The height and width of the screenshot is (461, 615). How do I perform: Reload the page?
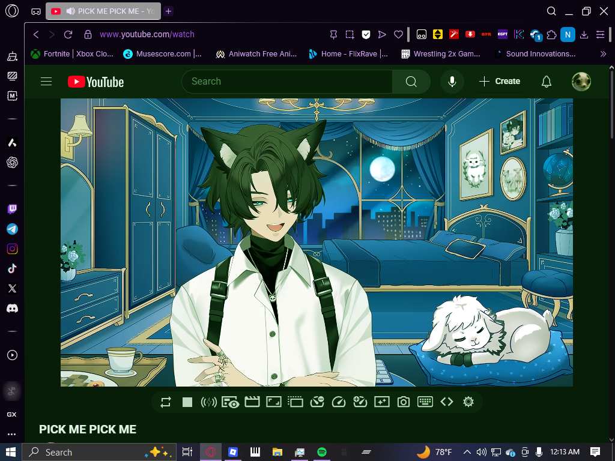click(68, 34)
